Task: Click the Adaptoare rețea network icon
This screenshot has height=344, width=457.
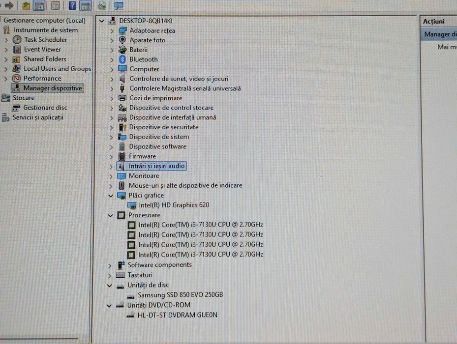Action: point(122,30)
